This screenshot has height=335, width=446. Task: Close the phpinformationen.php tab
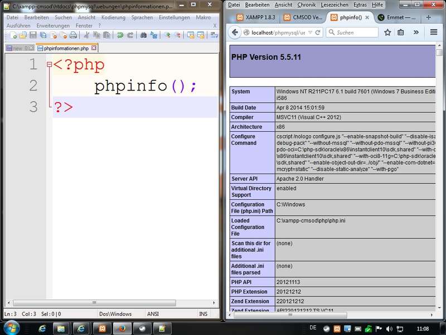93,49
